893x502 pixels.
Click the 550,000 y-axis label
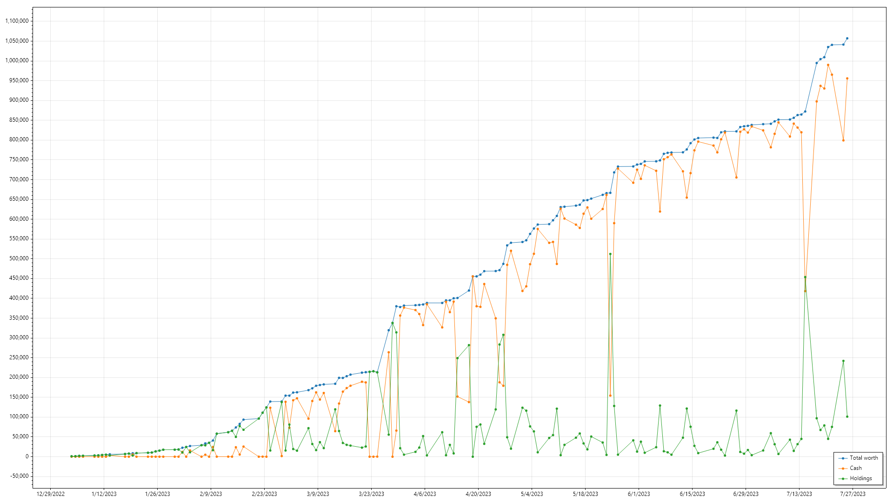point(19,238)
